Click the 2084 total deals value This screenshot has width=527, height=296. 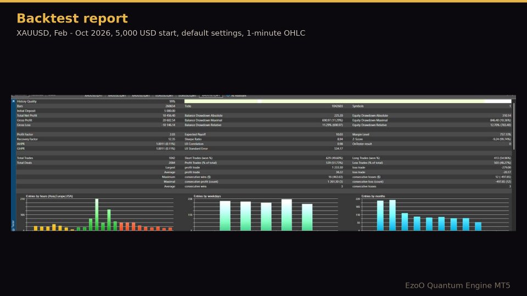click(172, 162)
